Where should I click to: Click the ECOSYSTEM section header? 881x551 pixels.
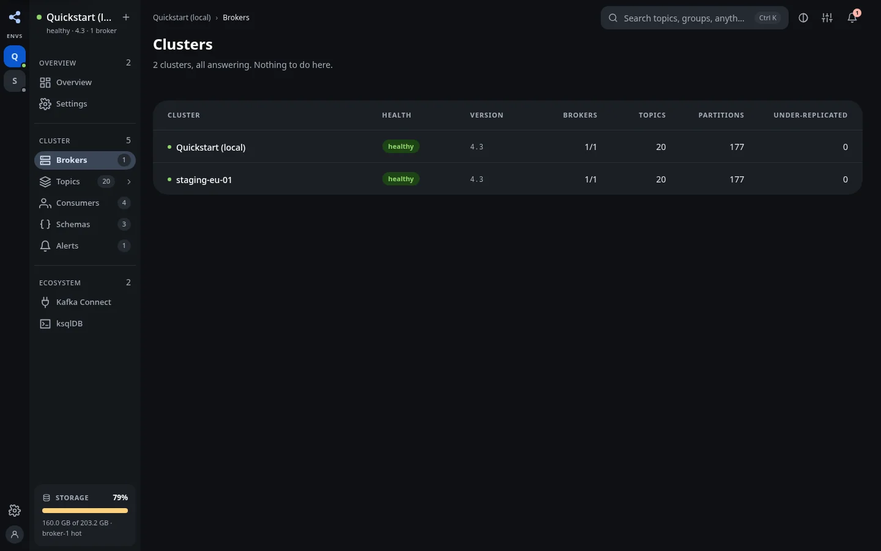click(60, 283)
